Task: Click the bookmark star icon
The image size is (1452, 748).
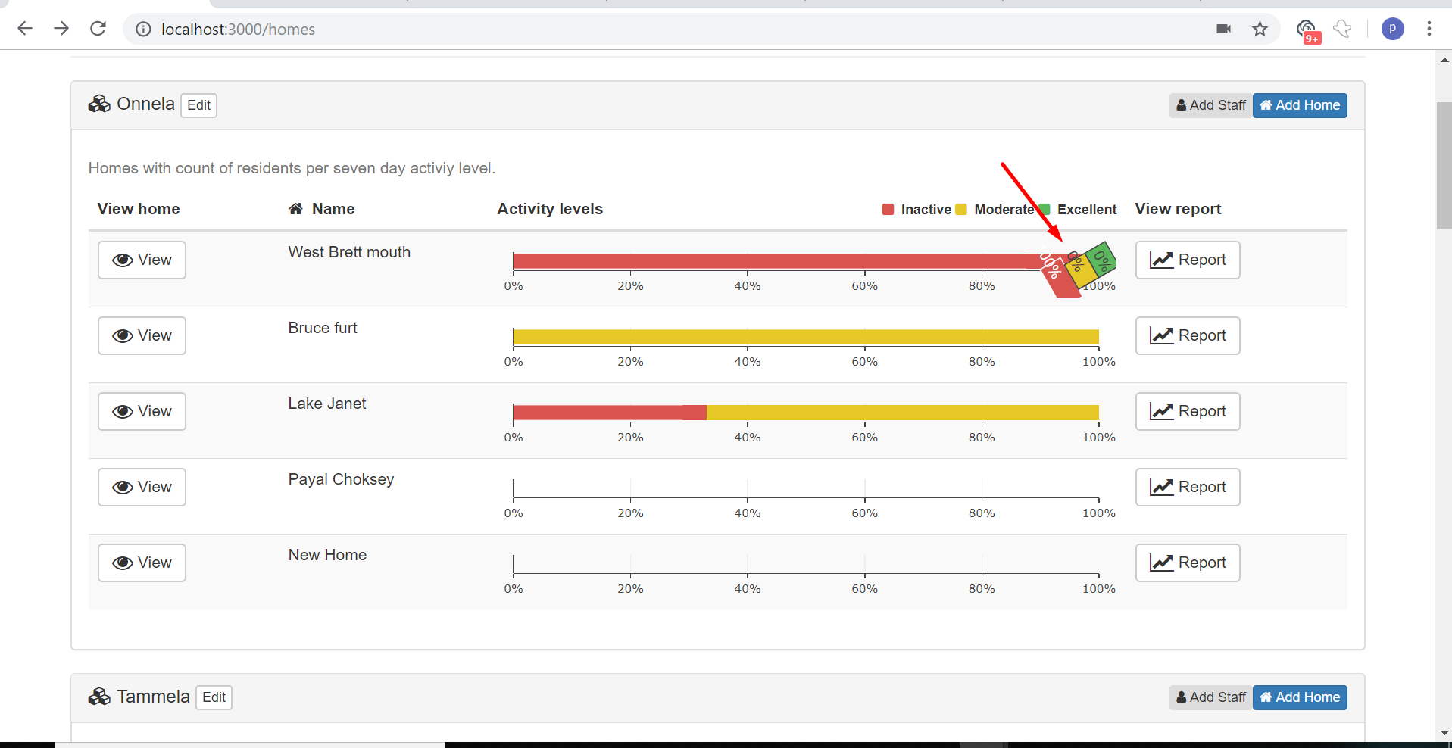Action: coord(1260,29)
